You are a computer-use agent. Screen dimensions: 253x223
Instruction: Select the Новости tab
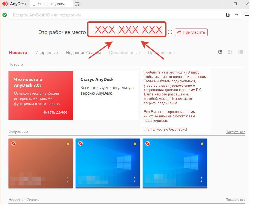click(x=18, y=52)
